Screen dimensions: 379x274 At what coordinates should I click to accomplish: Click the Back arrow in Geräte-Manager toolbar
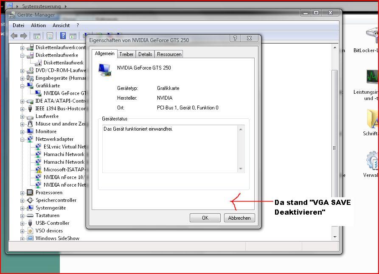point(14,36)
